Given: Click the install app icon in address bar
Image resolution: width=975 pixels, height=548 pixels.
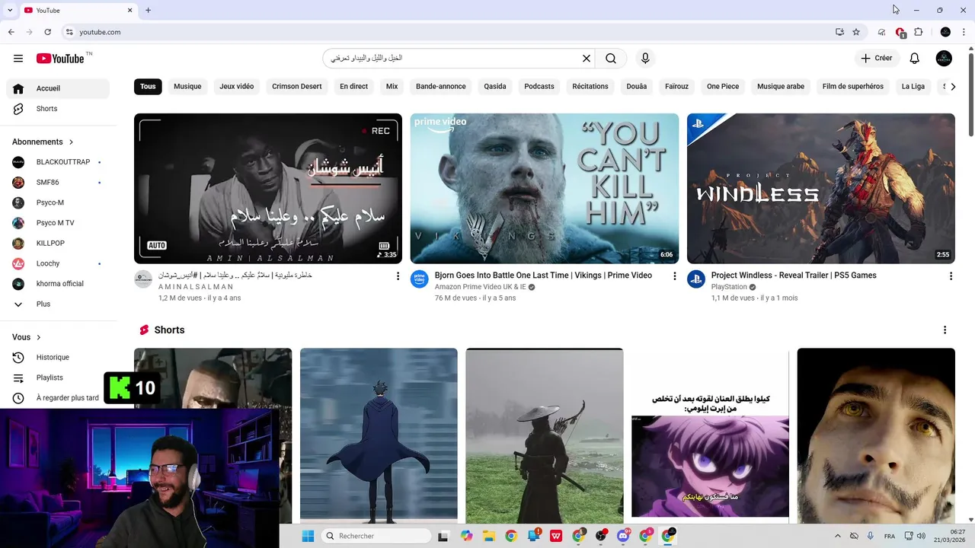Looking at the screenshot, I should click(839, 32).
